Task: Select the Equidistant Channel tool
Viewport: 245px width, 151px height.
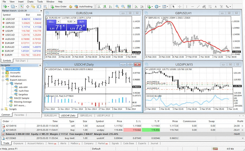Action: [x=204, y=7]
